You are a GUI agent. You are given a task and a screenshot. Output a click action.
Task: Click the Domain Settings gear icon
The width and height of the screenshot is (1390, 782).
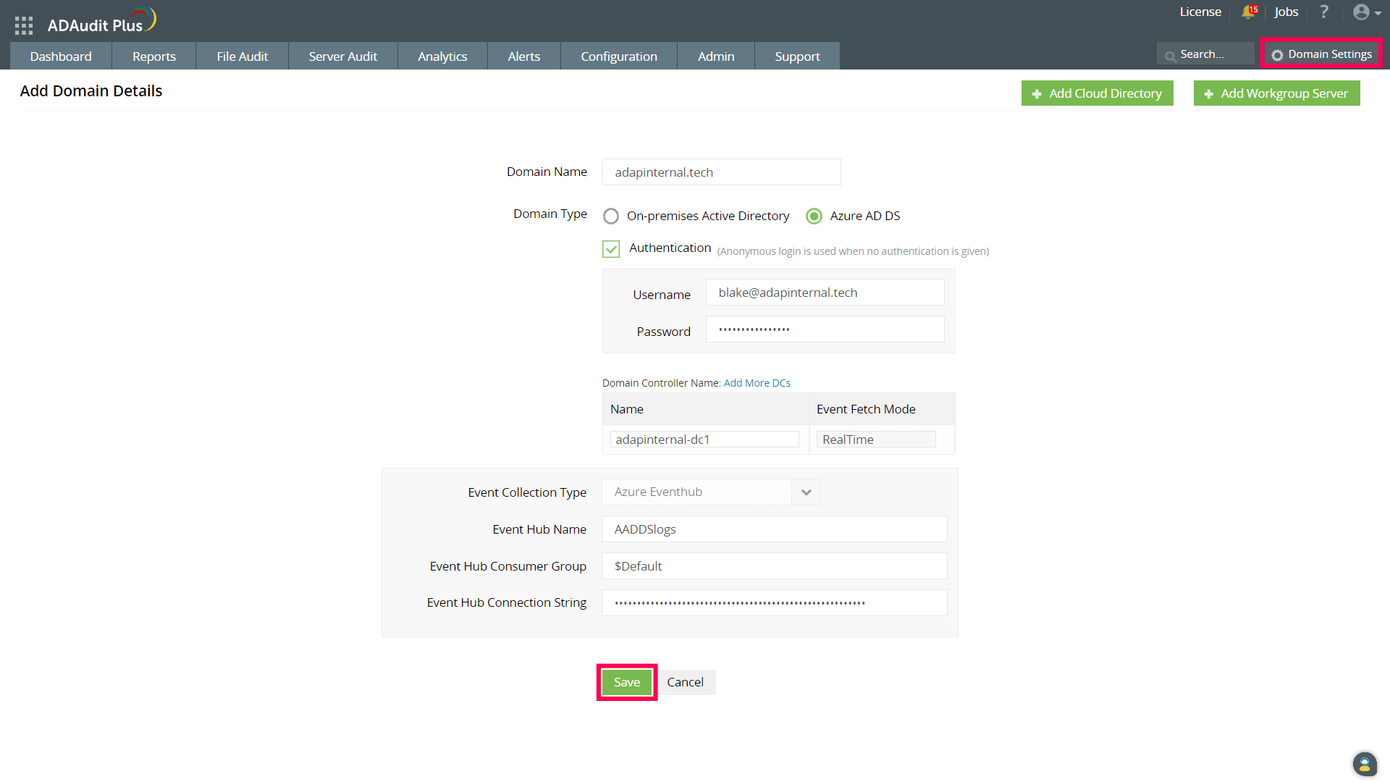tap(1278, 55)
